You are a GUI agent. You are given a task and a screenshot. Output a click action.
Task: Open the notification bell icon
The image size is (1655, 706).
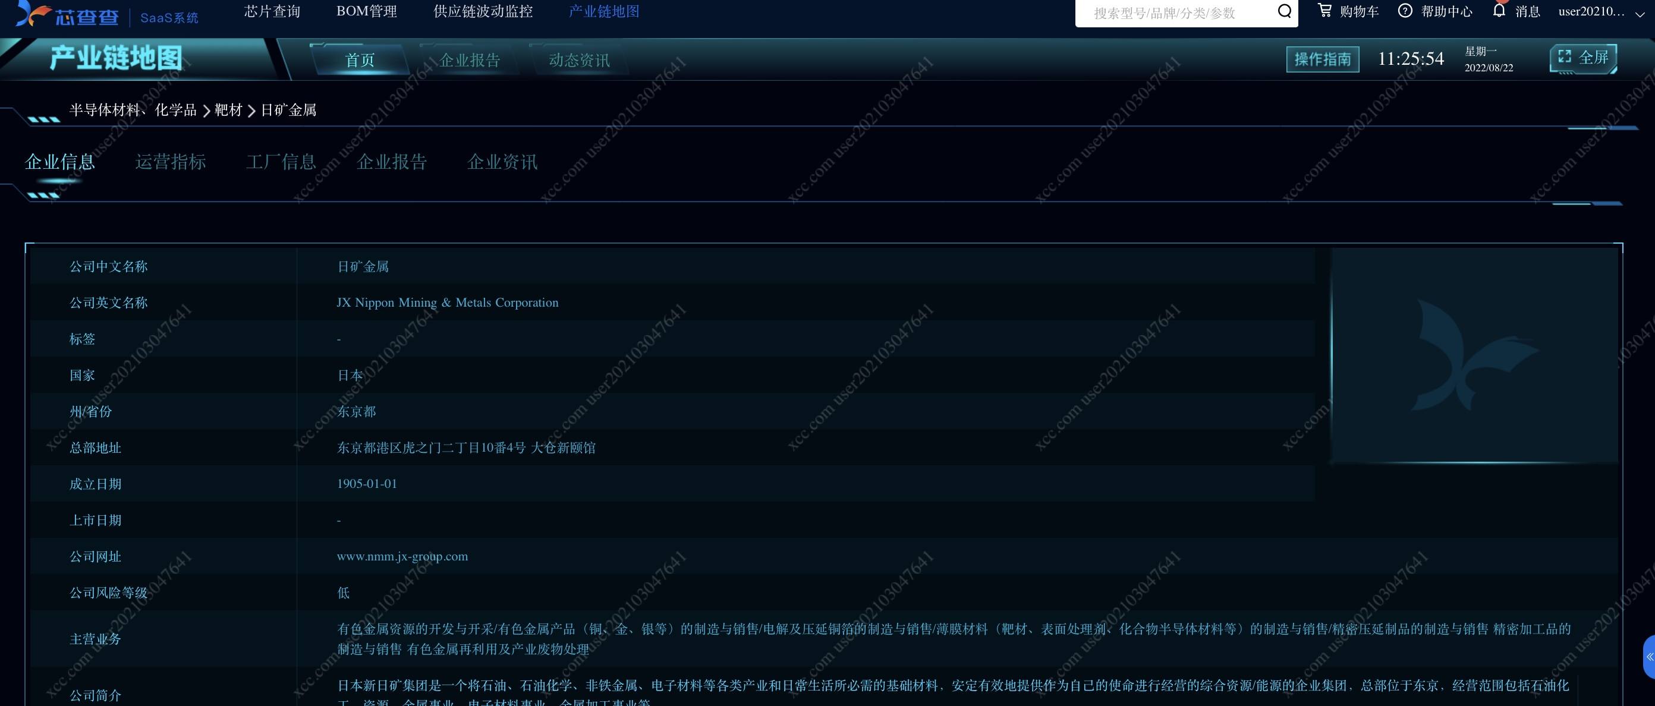pos(1499,11)
